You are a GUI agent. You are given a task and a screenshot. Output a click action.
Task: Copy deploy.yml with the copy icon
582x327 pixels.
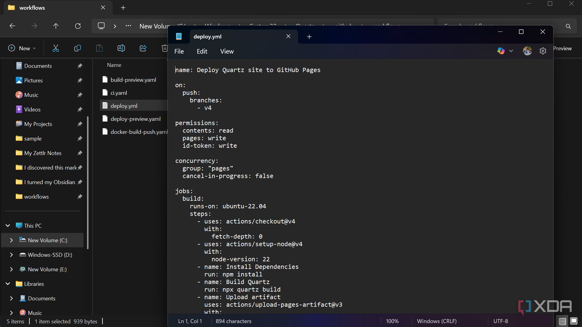click(77, 48)
